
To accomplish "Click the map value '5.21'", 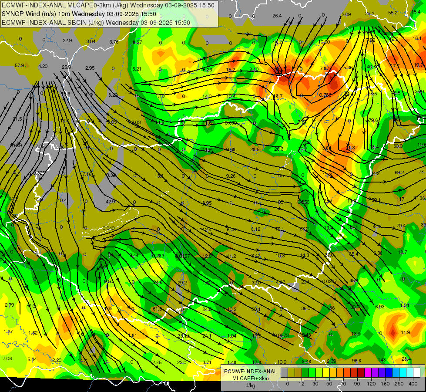I will point(137,69).
